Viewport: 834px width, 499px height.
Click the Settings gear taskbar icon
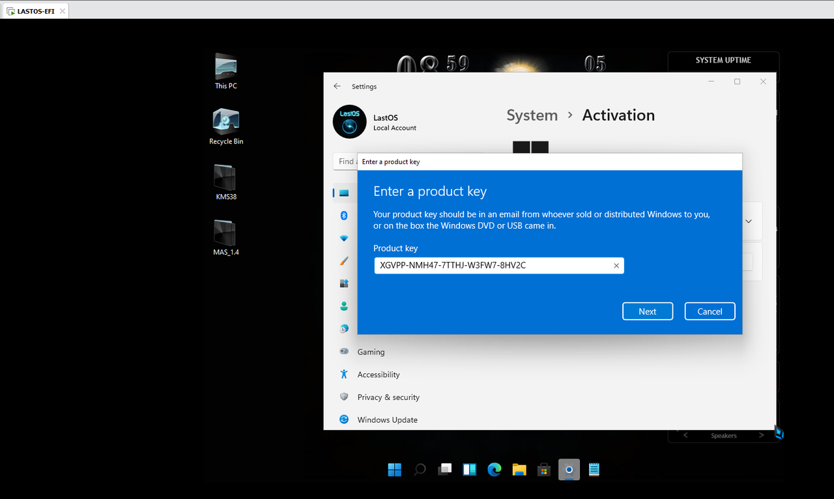569,470
